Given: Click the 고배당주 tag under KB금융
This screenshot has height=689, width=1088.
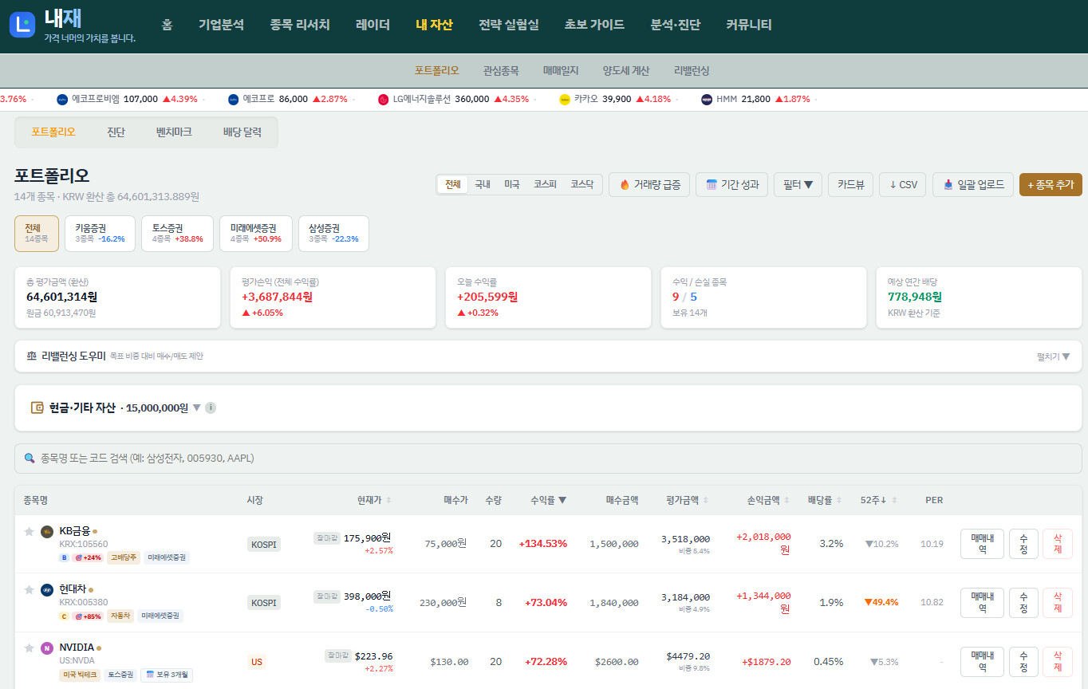Looking at the screenshot, I should click(x=124, y=557).
